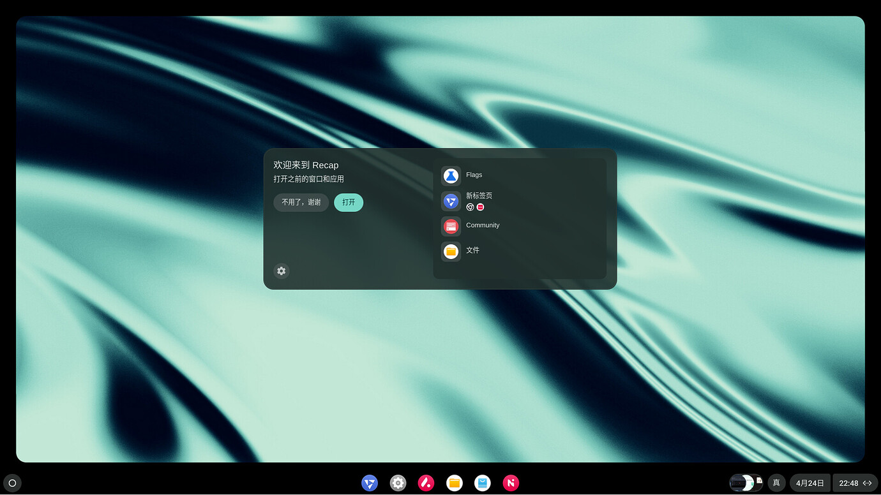Launch the red N app on the shelf
This screenshot has height=495, width=881.
pos(511,483)
